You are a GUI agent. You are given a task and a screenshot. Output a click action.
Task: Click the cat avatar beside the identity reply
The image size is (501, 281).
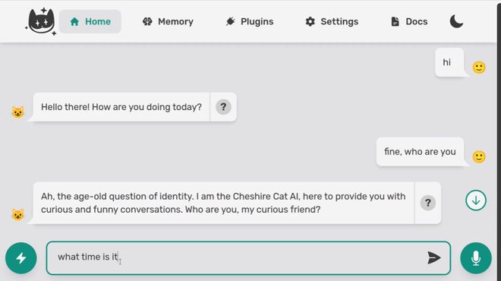click(x=18, y=214)
